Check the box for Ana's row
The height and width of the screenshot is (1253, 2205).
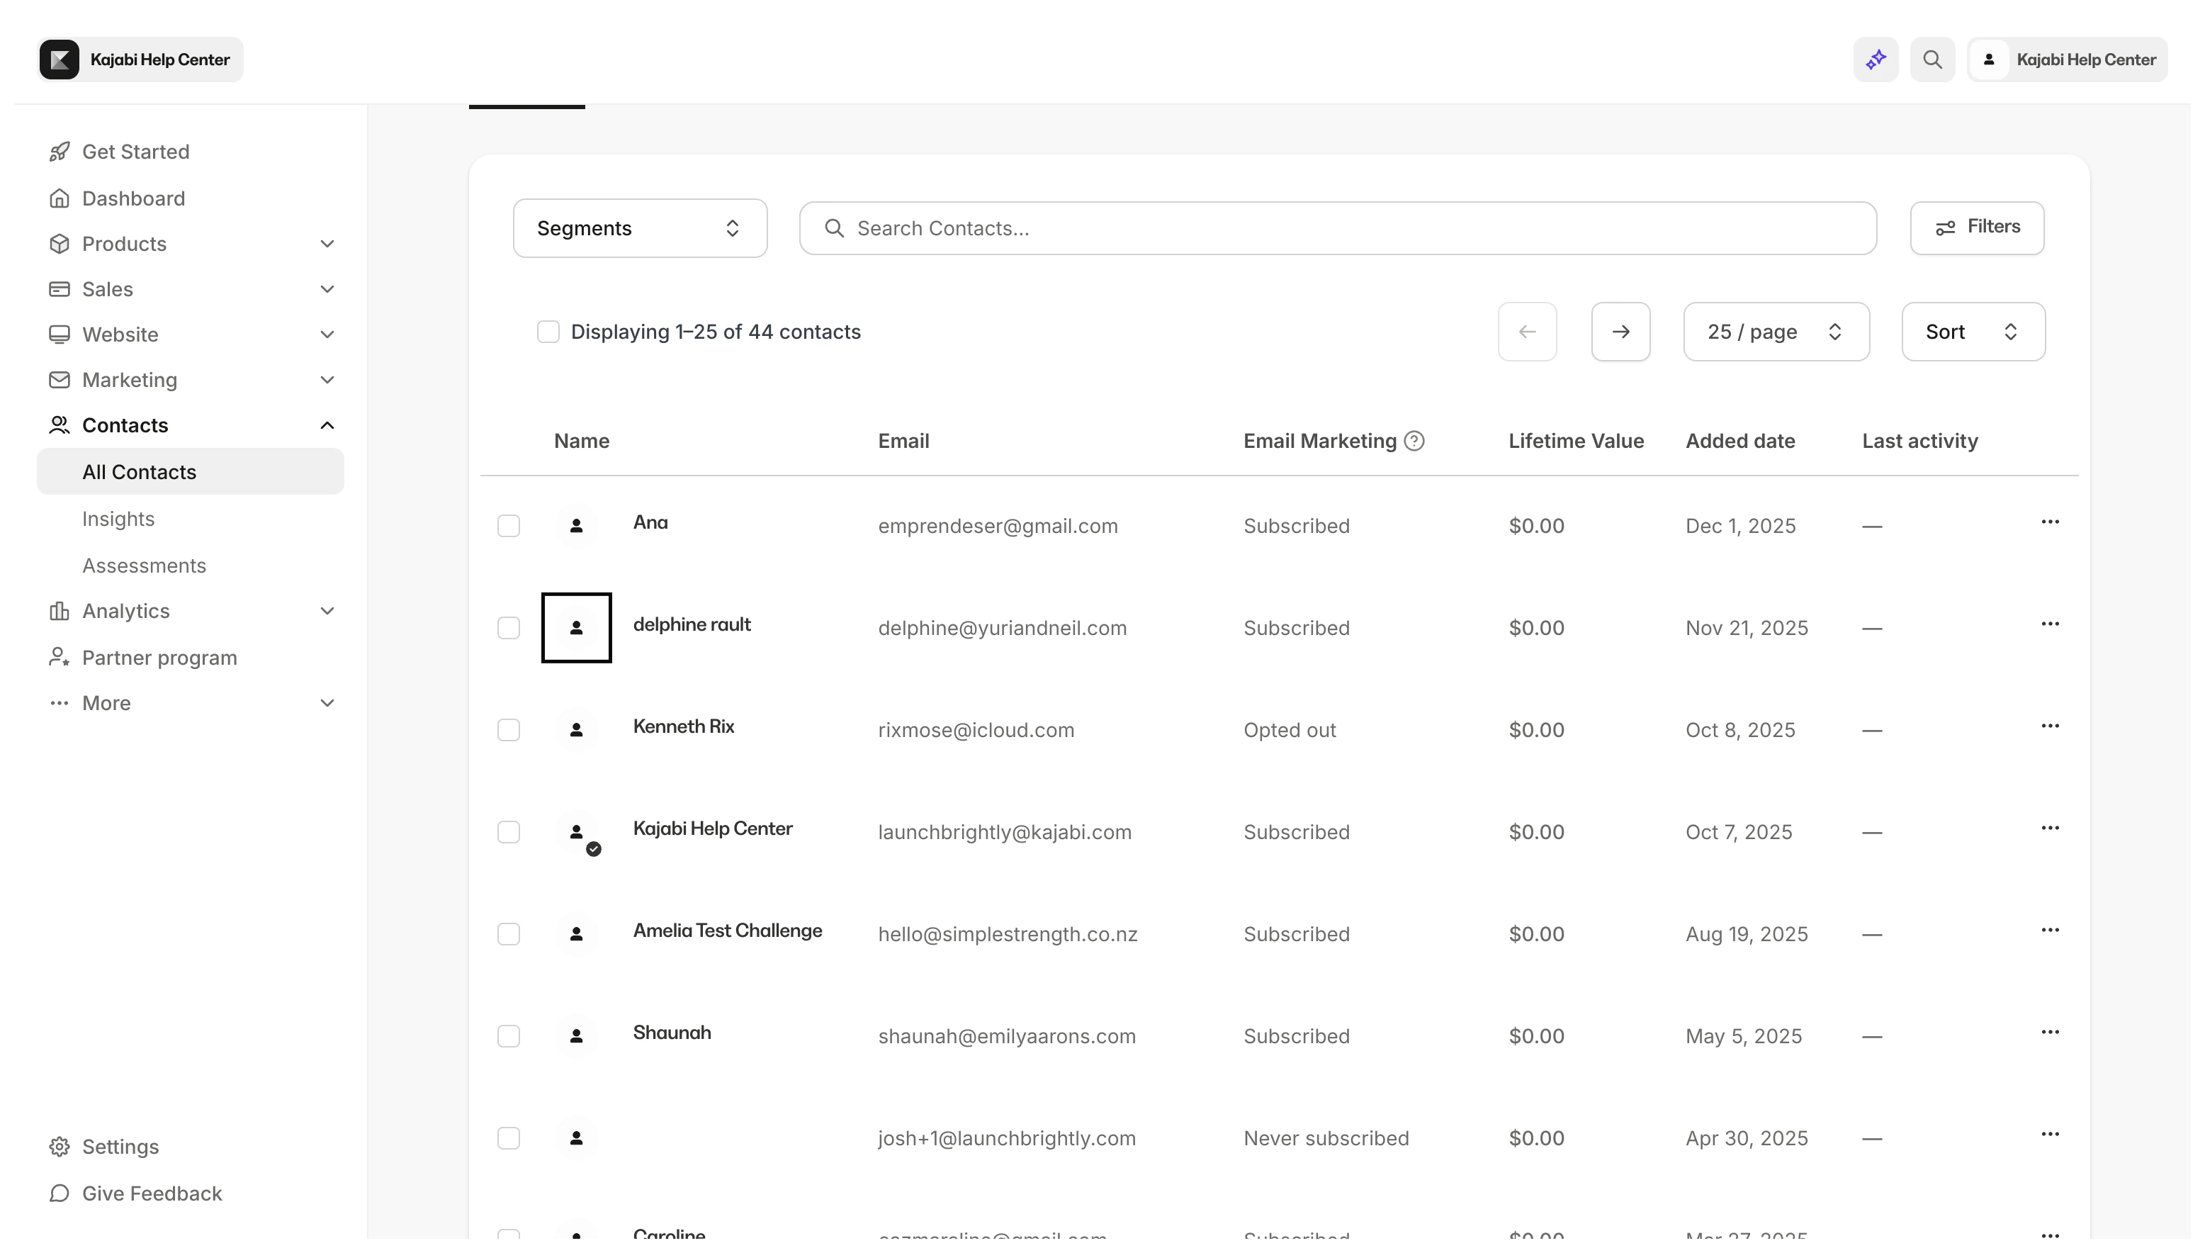[509, 526]
